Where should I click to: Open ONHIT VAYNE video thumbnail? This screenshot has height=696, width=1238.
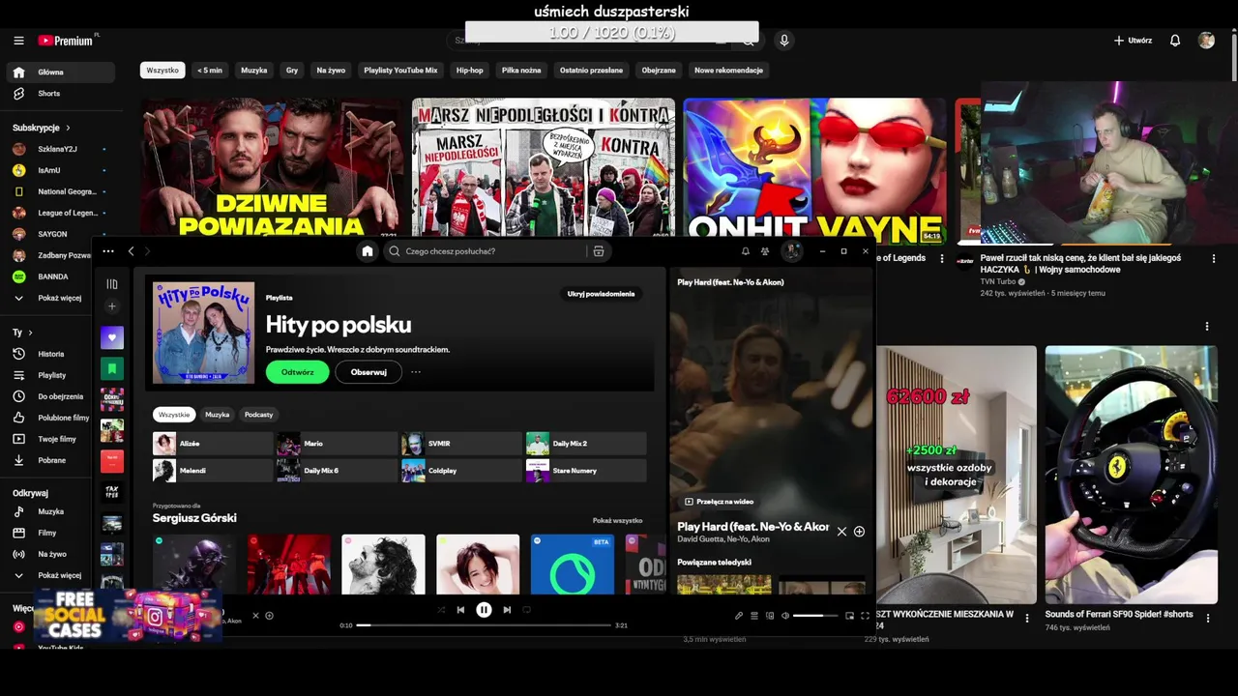point(815,168)
